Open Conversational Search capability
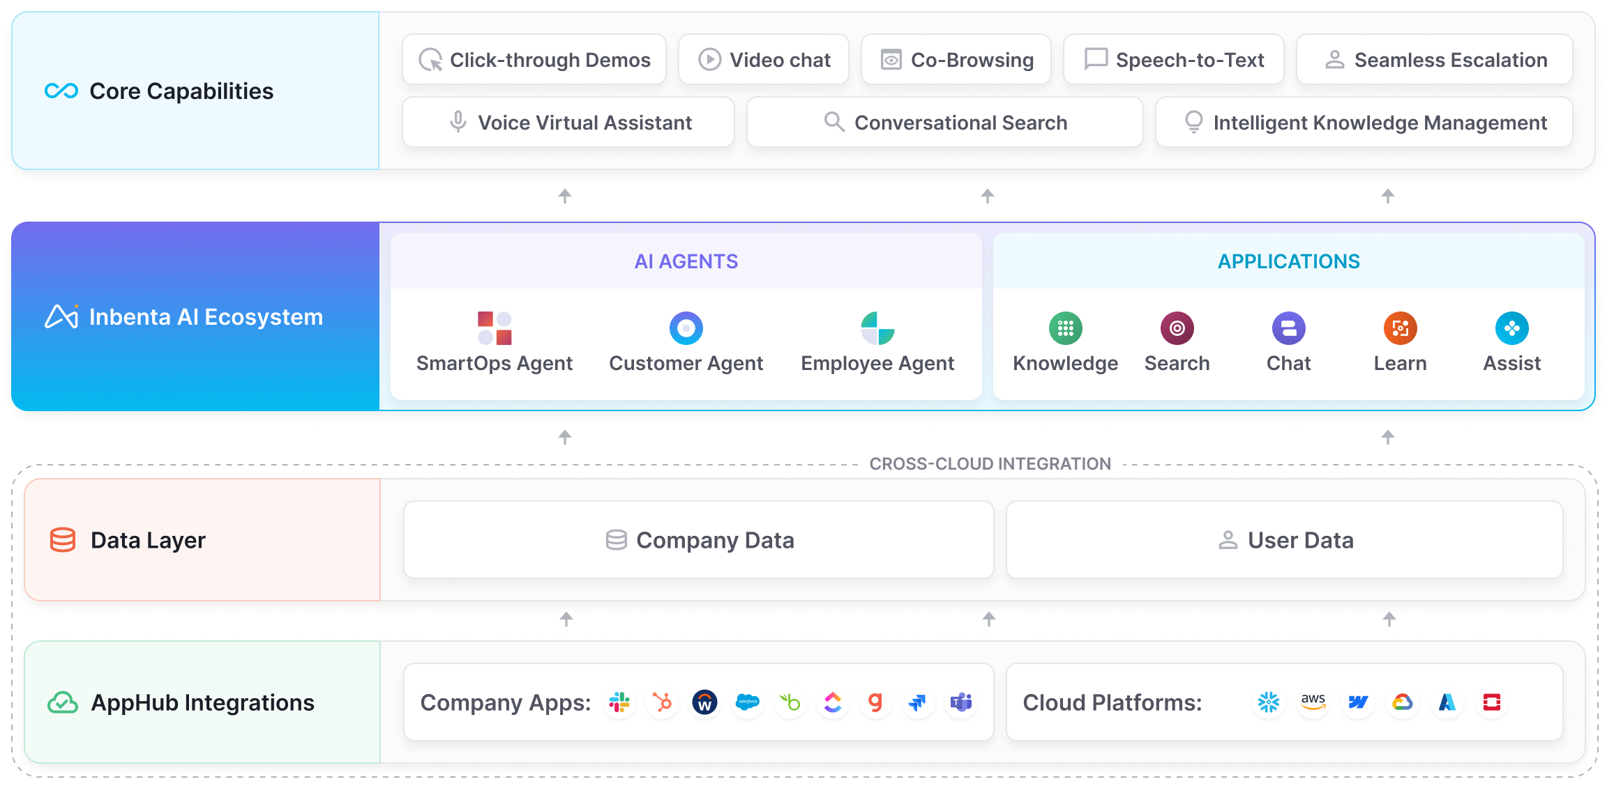This screenshot has height=800, width=1607. [x=945, y=122]
